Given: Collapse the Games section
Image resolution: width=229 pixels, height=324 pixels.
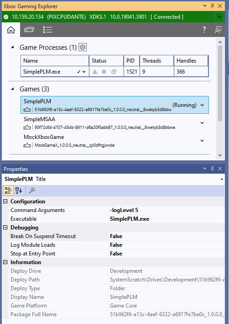Looking at the screenshot, I should click(13, 89).
